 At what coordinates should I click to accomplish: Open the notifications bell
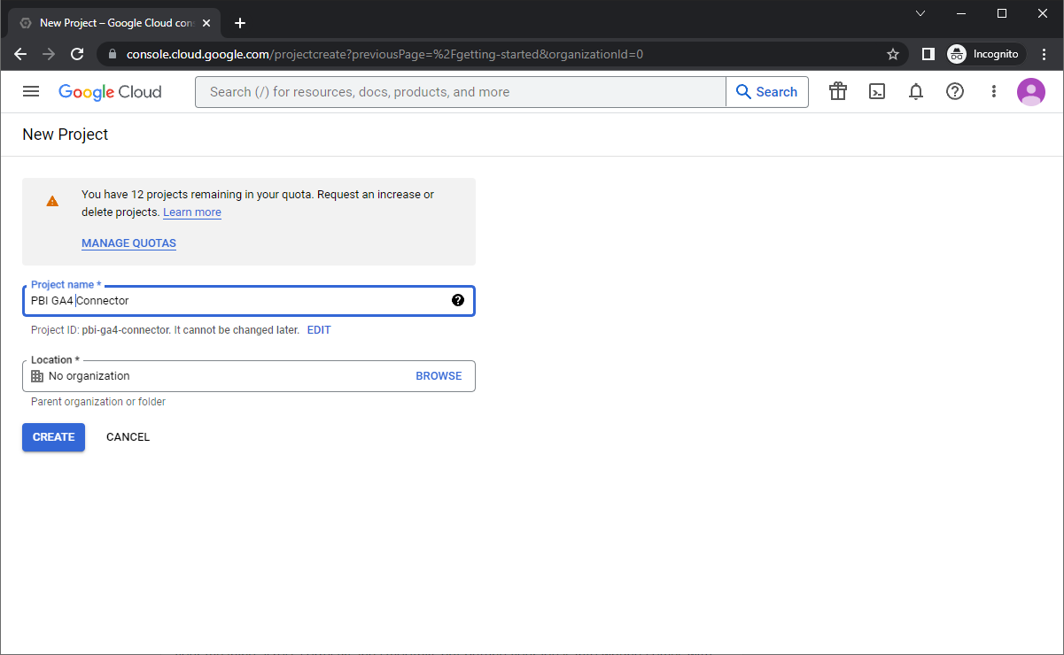click(916, 91)
